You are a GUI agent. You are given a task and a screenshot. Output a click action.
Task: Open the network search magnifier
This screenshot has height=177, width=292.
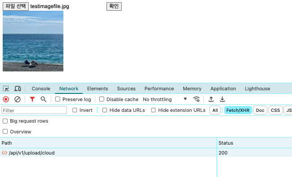[44, 99]
